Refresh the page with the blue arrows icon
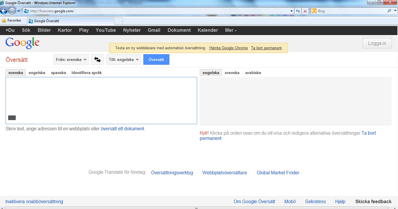 tap(298, 11)
